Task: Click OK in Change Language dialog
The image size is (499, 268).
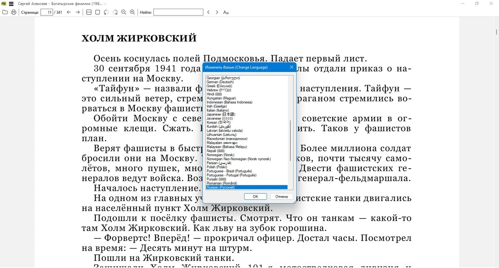Action: tap(255, 197)
